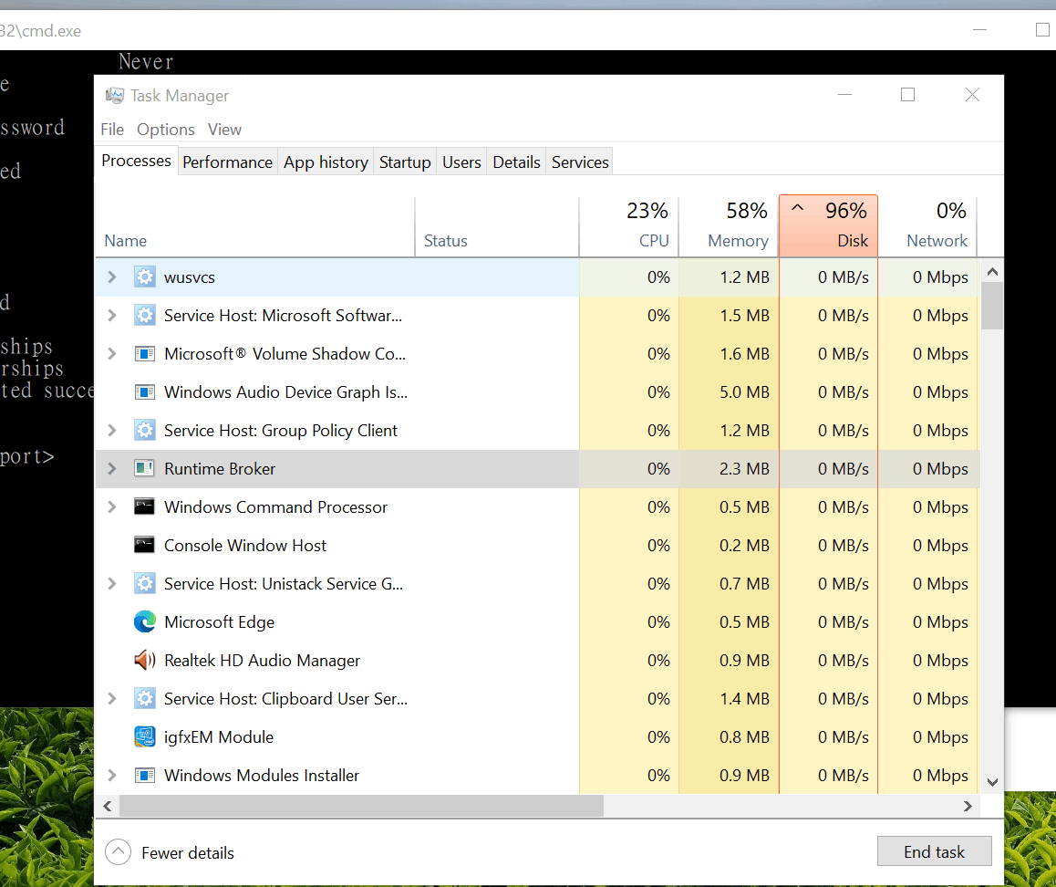This screenshot has height=887, width=1056.
Task: Switch to the App history tab
Action: click(326, 162)
